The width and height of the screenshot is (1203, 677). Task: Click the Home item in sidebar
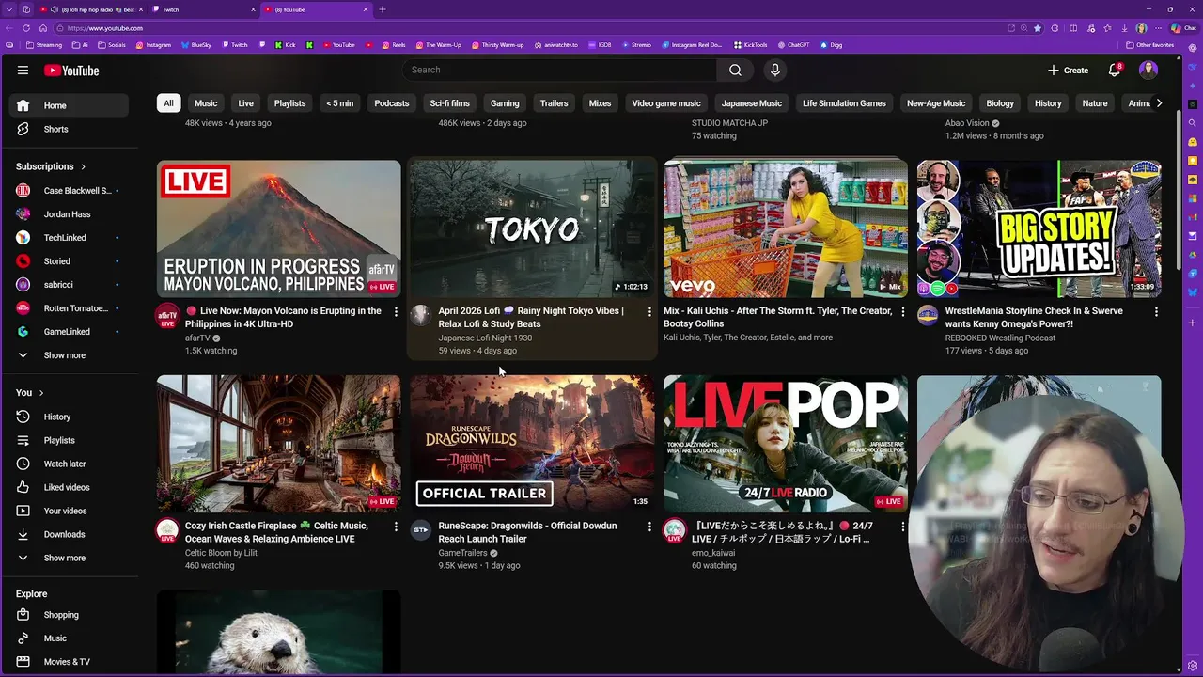point(70,105)
